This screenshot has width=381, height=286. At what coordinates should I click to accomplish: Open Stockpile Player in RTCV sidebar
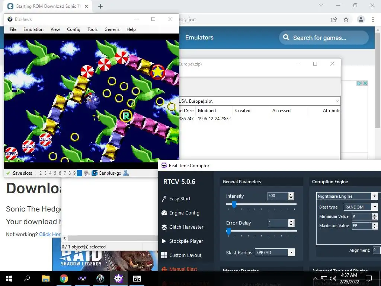[186, 241]
